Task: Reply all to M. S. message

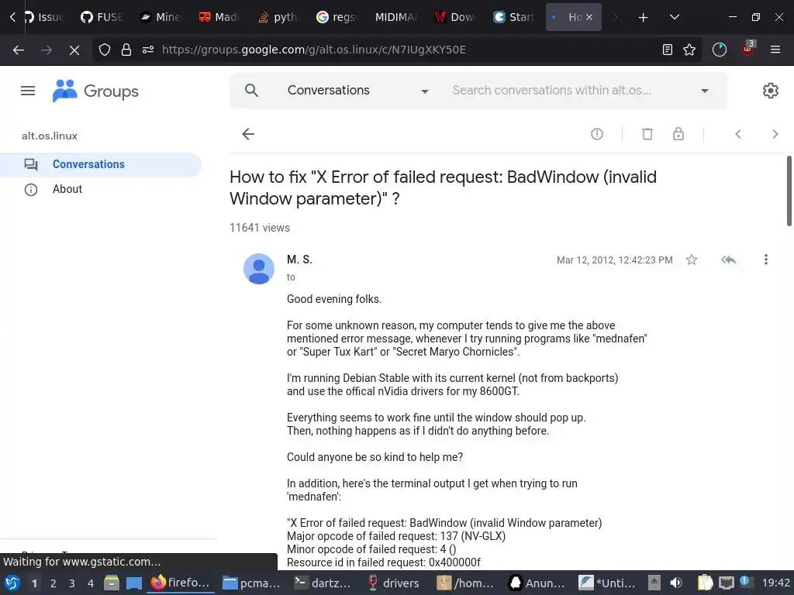Action: click(x=729, y=260)
